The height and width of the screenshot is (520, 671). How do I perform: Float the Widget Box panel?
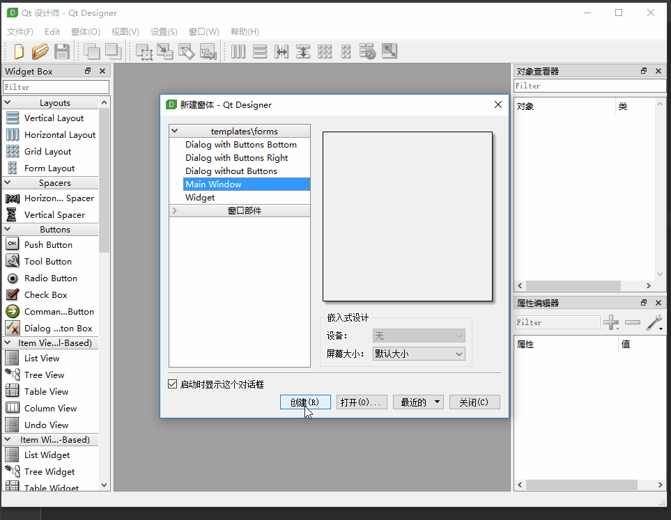coord(88,71)
